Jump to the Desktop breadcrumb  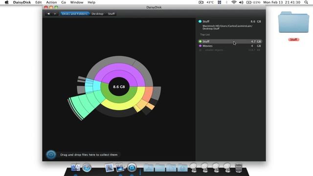(x=97, y=14)
